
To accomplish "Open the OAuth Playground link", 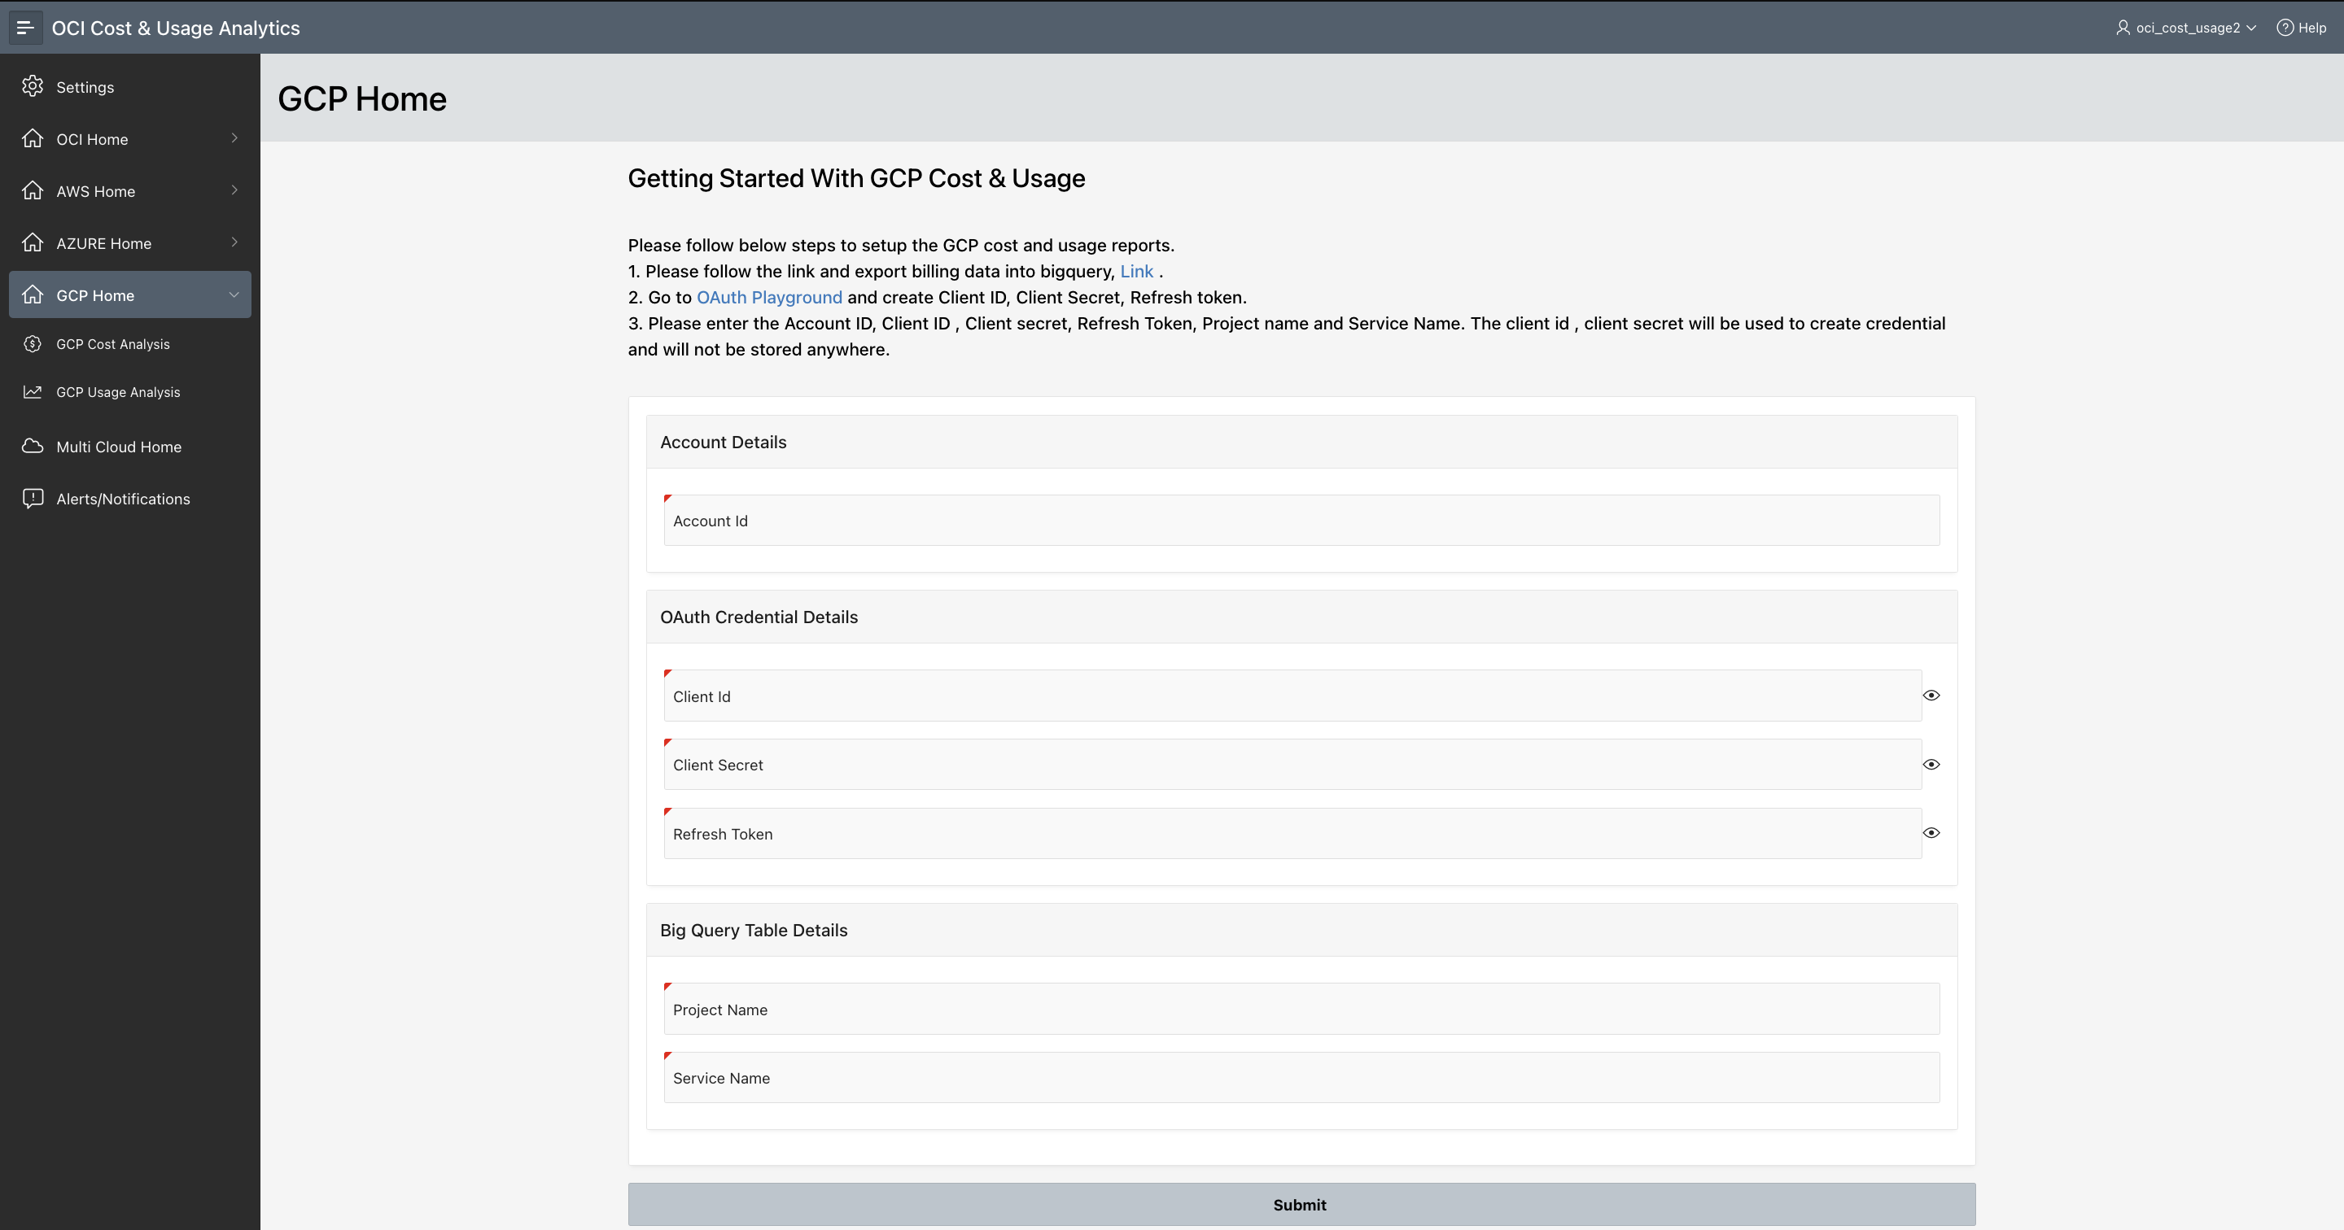I will click(769, 297).
